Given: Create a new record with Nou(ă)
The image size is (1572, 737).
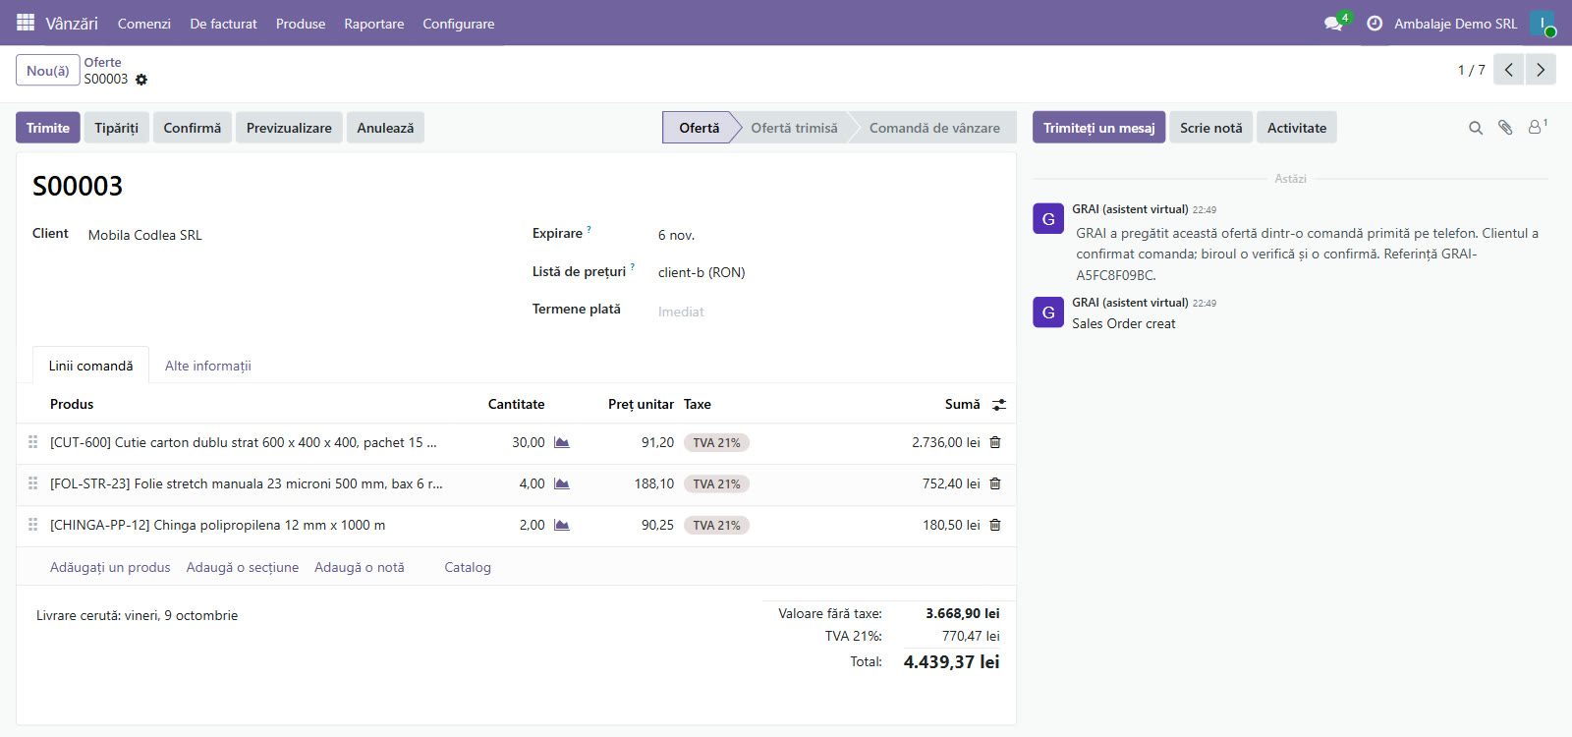Looking at the screenshot, I should (x=48, y=71).
